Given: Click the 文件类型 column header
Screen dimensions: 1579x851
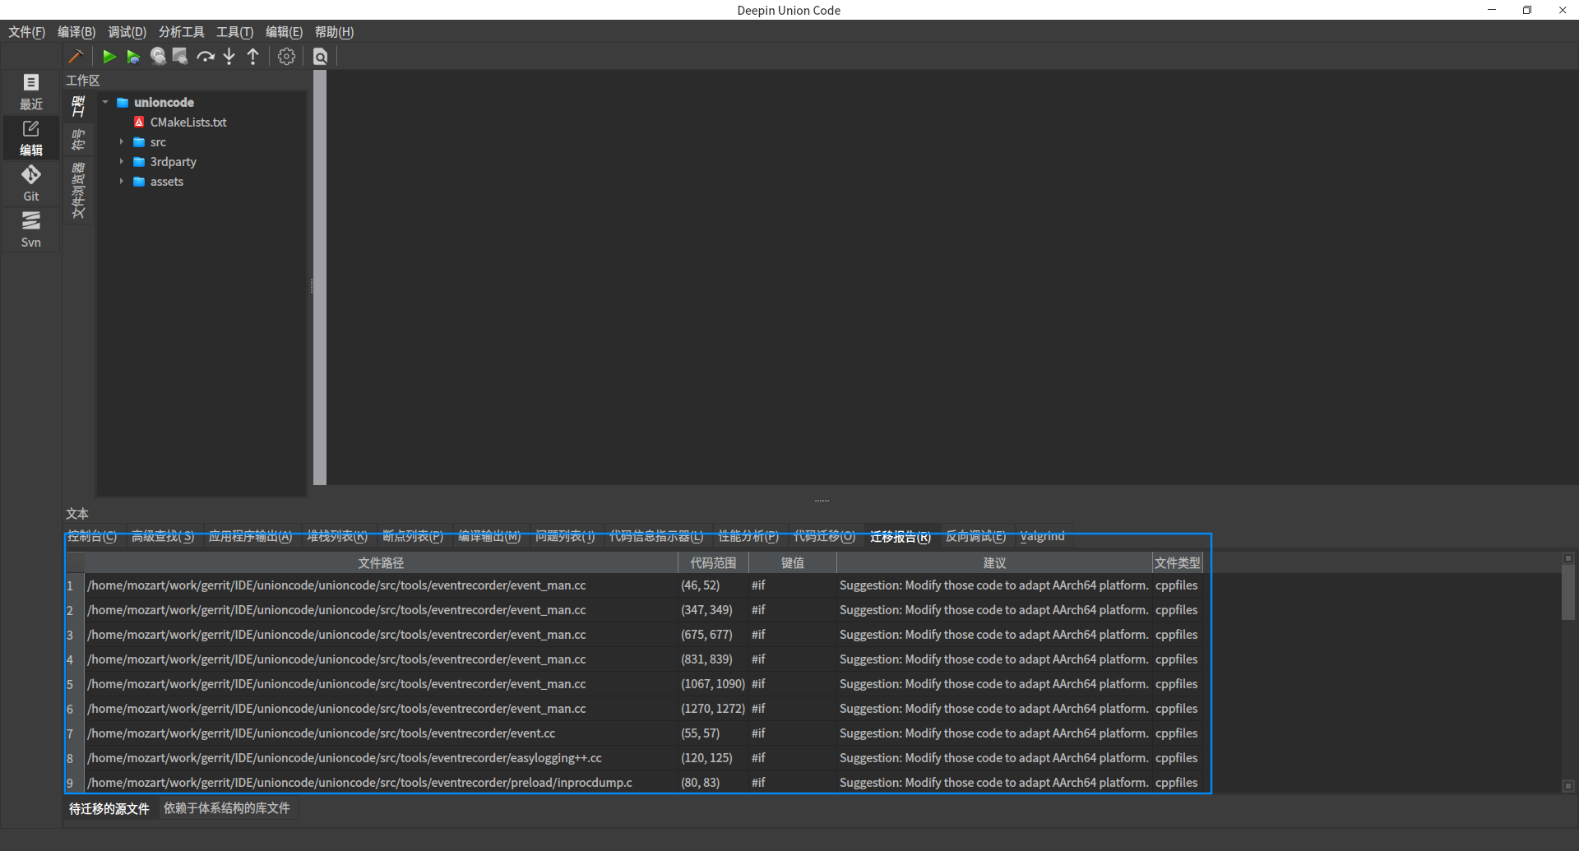Looking at the screenshot, I should 1178,562.
